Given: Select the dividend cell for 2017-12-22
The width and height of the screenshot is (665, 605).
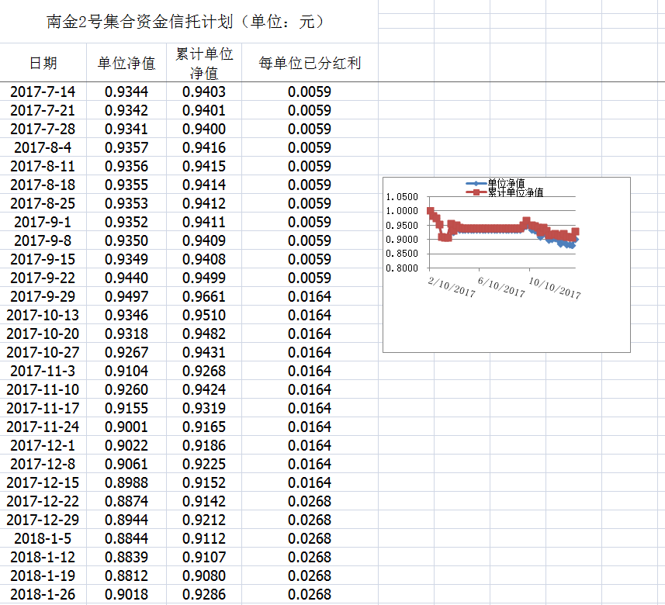Looking at the screenshot, I should pyautogui.click(x=310, y=501).
